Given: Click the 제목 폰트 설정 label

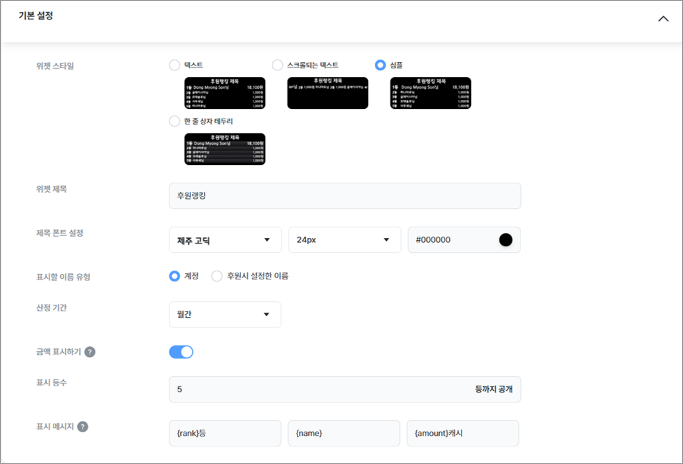Looking at the screenshot, I should 60,233.
